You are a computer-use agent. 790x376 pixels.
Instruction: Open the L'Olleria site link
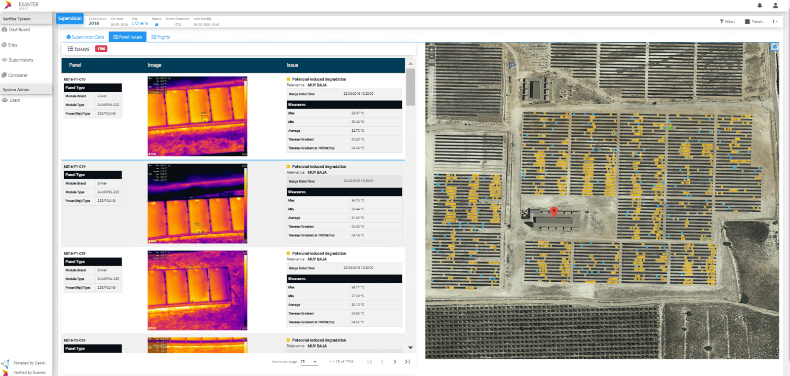pyautogui.click(x=140, y=24)
